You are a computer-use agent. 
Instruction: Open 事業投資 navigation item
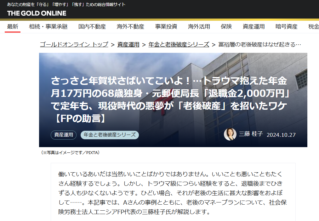[166, 27]
